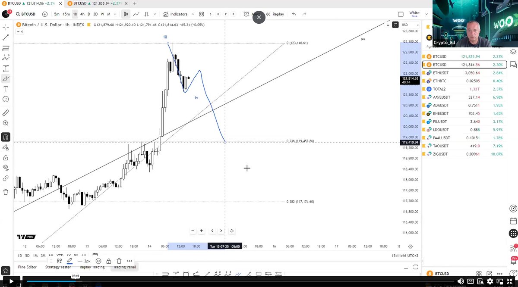This screenshot has height=287, width=518.
Task: Select ZIGUSDT in the watchlist
Action: (464, 154)
